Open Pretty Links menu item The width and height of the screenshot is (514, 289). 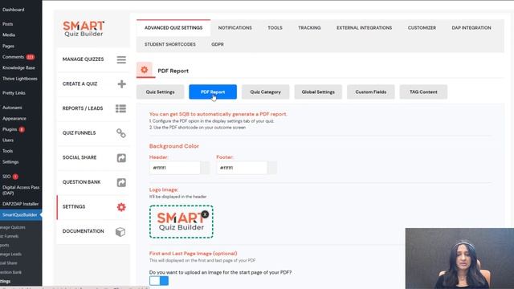coord(14,93)
